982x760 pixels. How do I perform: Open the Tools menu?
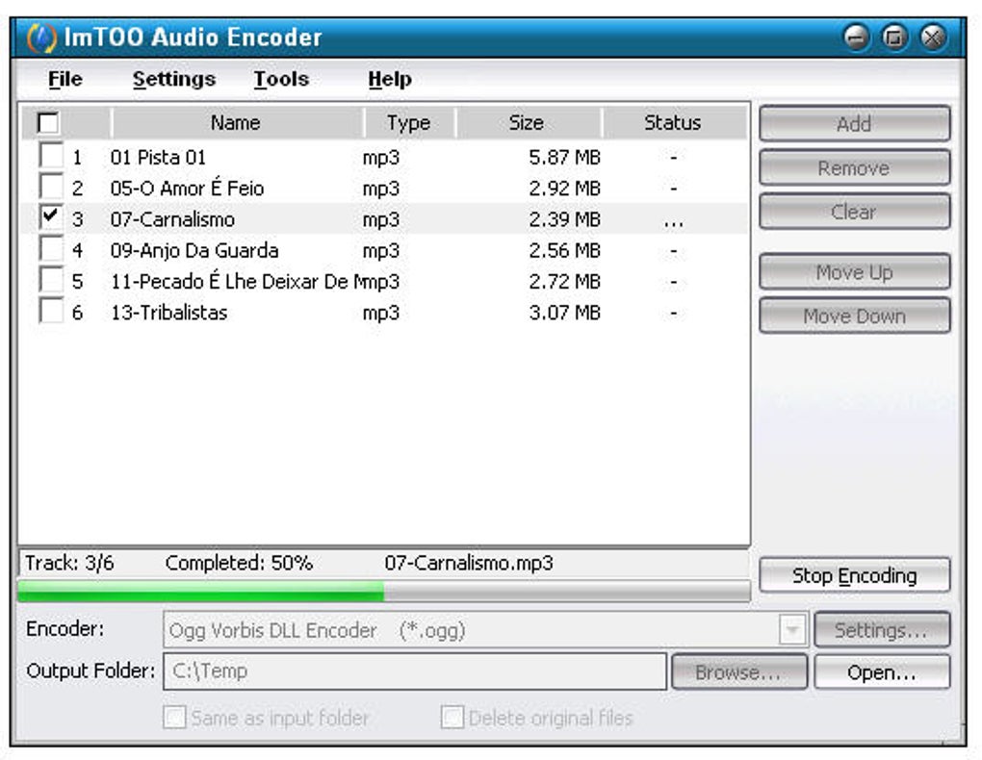281,79
